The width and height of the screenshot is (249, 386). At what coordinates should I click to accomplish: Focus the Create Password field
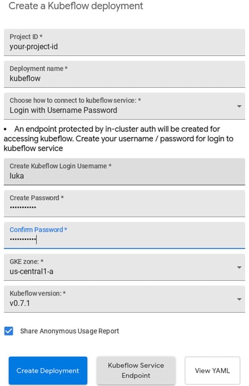(x=125, y=204)
